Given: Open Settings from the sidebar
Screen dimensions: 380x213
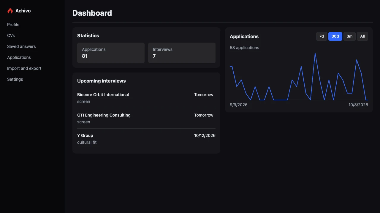Looking at the screenshot, I should [x=15, y=79].
